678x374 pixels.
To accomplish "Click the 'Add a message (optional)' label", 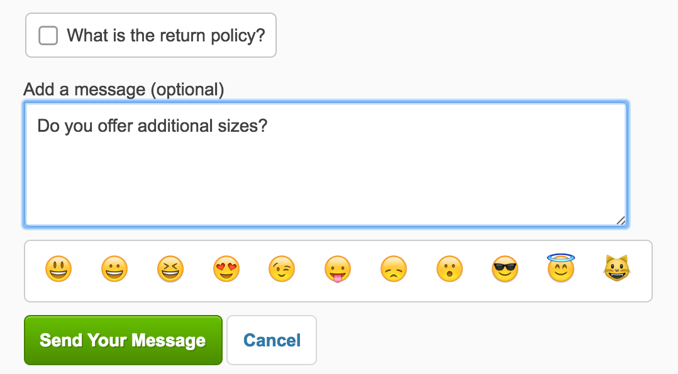I will (x=124, y=90).
